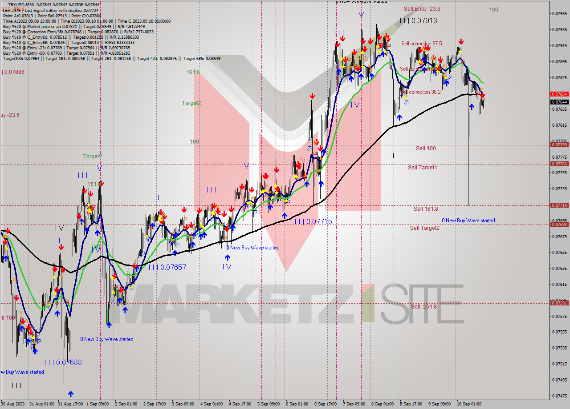Click the 'Sell Entry -23.6' label
This screenshot has width=570, height=409.
pyautogui.click(x=422, y=8)
